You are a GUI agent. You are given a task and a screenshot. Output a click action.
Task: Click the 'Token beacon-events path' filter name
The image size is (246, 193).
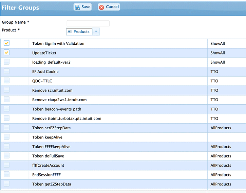(57, 109)
